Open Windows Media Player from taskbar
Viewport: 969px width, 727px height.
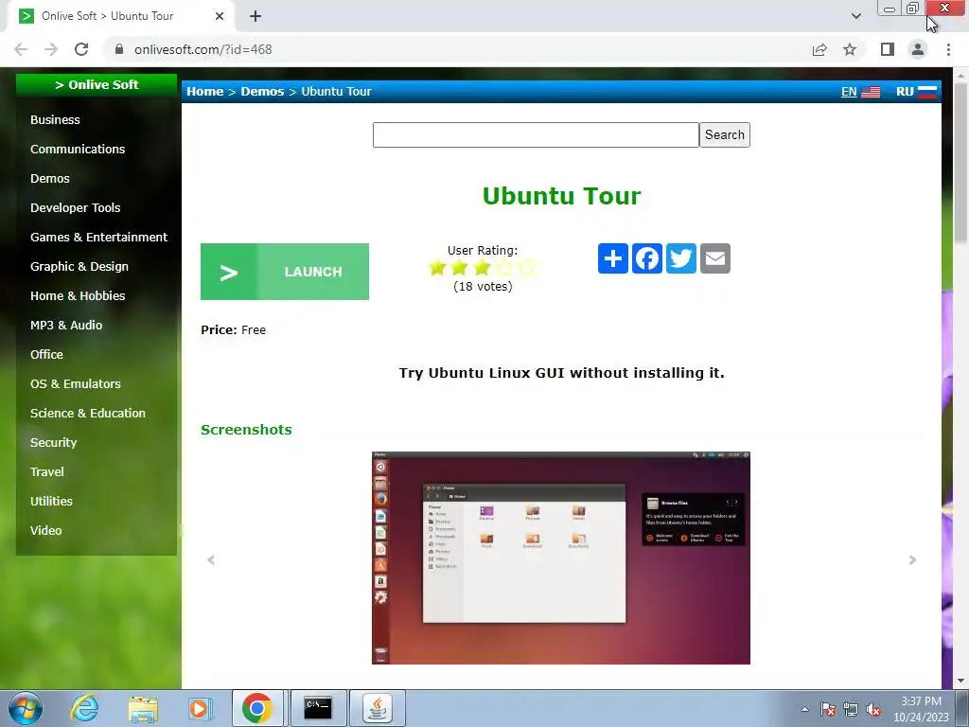tap(200, 708)
